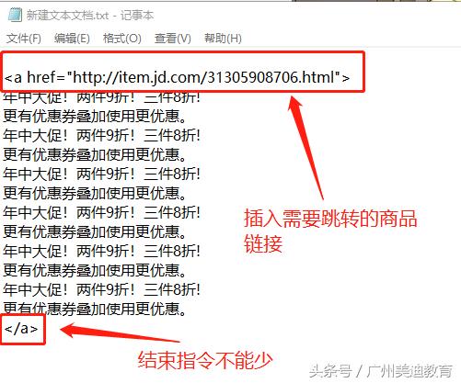
Task: Click the Notepad document icon in title bar
Action: pyautogui.click(x=15, y=15)
